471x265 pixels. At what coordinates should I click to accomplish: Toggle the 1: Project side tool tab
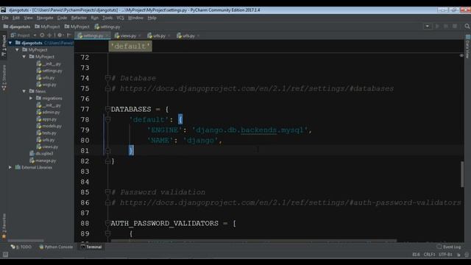(x=4, y=46)
